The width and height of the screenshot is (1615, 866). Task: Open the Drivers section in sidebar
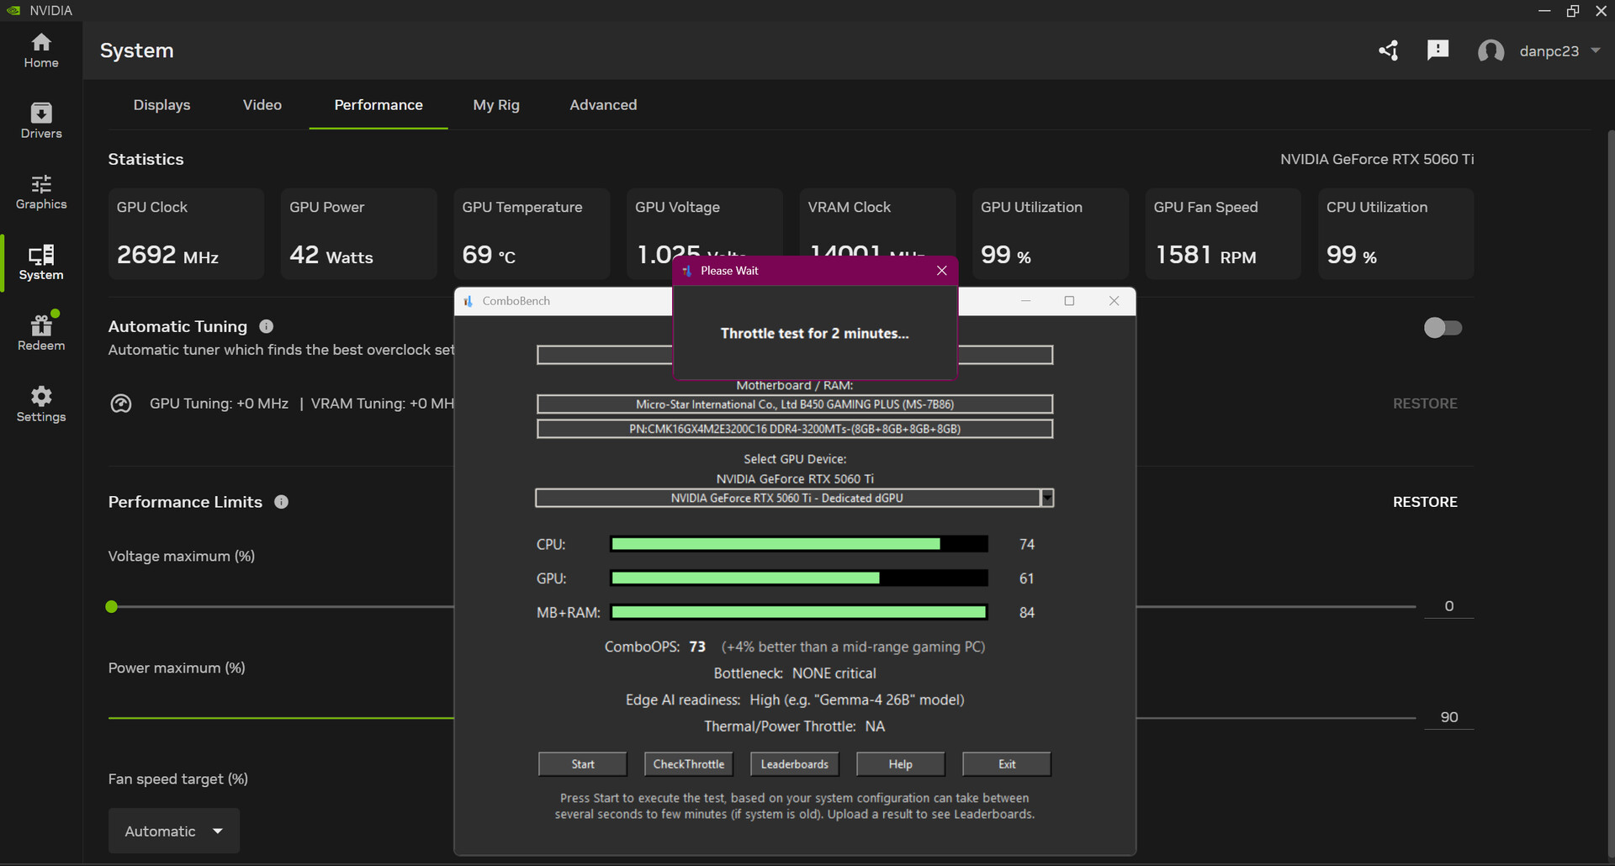tap(41, 121)
